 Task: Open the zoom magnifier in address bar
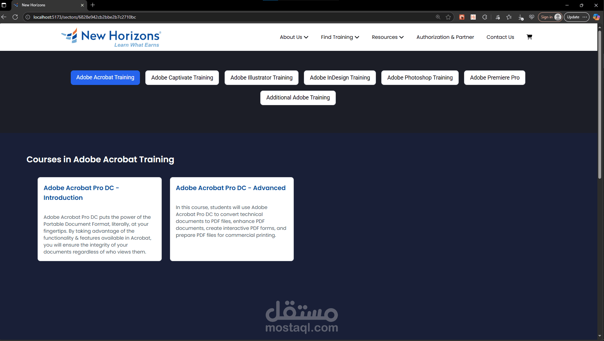[438, 17]
